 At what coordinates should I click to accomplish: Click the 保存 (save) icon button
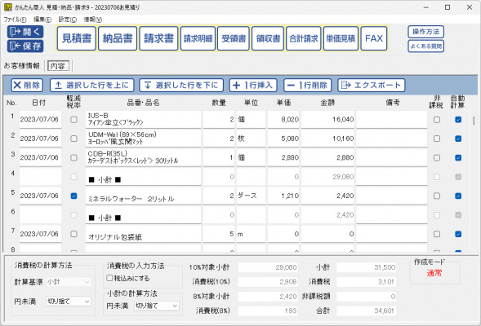25,46
